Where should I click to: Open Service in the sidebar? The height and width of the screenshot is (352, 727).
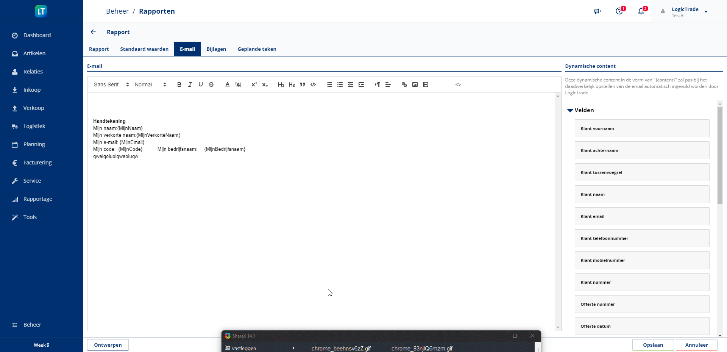pos(42,181)
